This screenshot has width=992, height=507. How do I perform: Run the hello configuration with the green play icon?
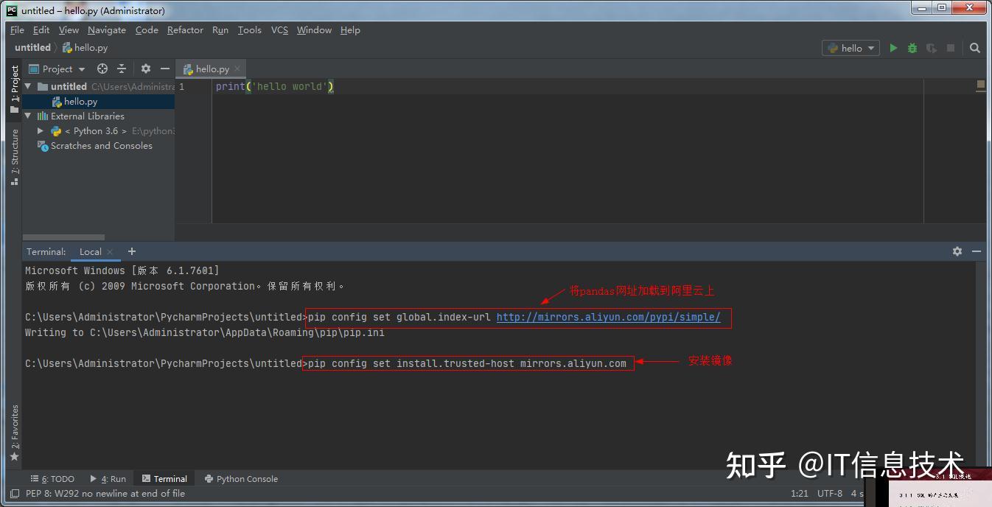pos(893,47)
